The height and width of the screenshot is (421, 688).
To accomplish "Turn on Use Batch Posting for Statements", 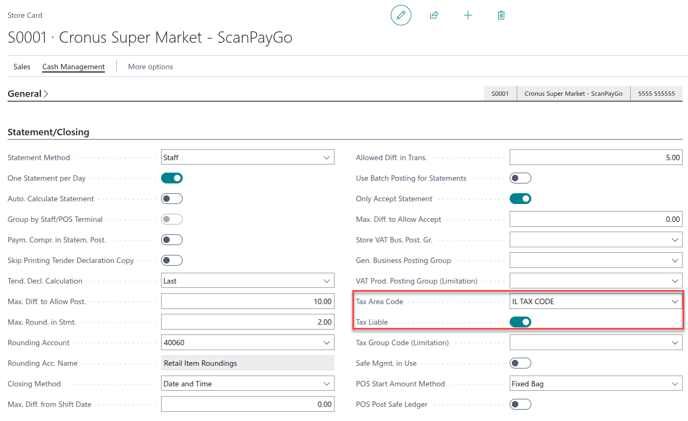I will tap(520, 178).
